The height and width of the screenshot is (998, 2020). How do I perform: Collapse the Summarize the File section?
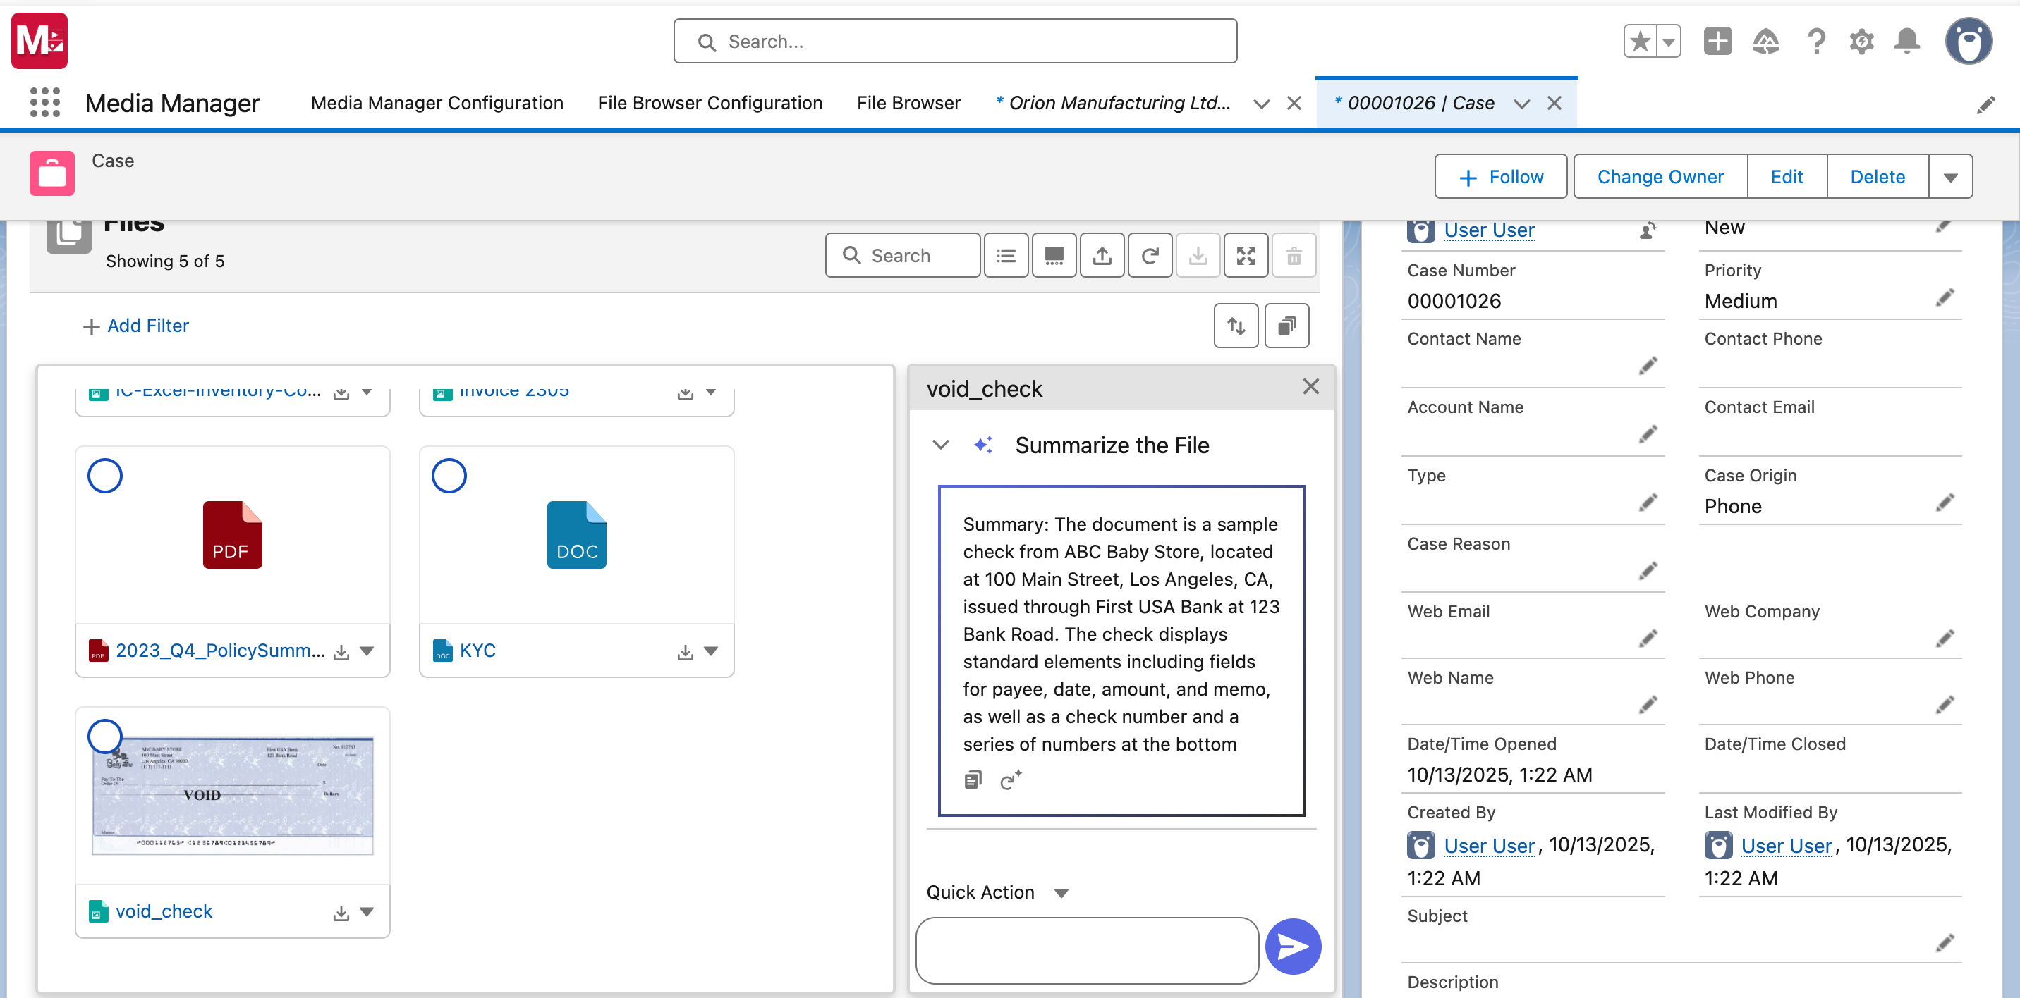coord(940,445)
